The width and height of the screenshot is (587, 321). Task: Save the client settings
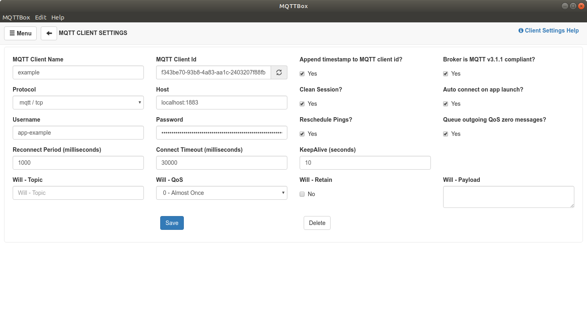tap(172, 223)
